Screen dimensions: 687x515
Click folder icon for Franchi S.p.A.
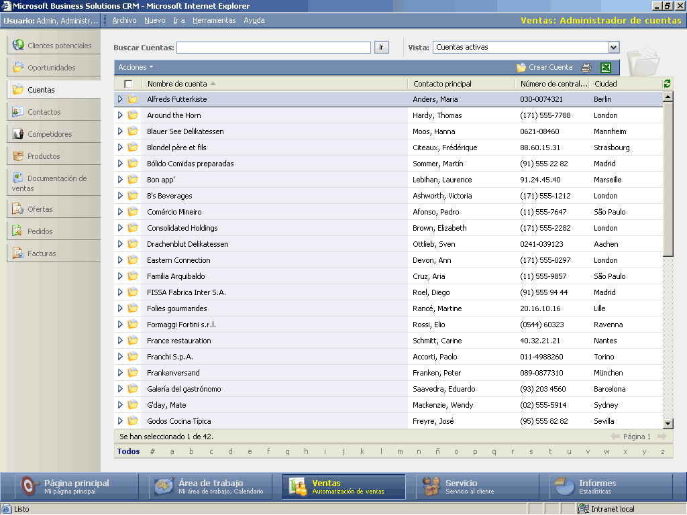[x=132, y=357]
